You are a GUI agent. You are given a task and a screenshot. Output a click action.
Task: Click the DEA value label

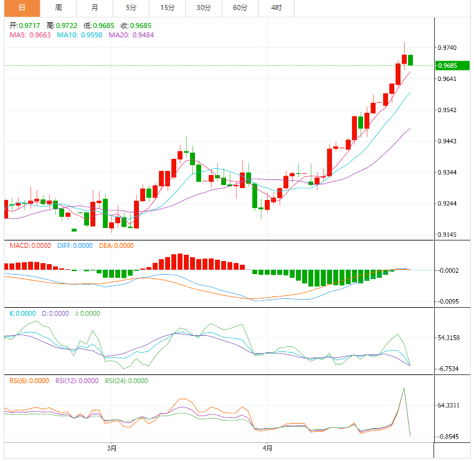116,245
